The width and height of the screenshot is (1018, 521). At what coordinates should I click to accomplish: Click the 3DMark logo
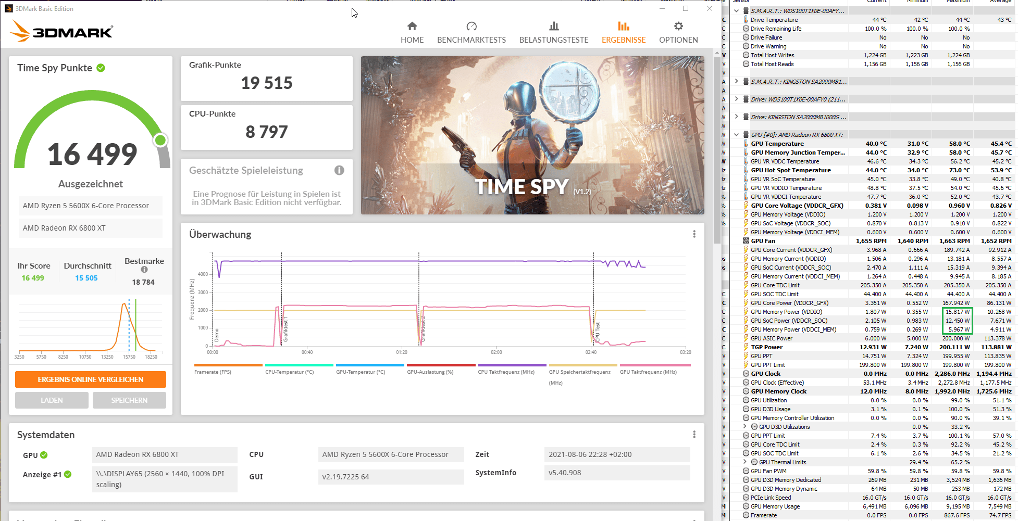61,31
